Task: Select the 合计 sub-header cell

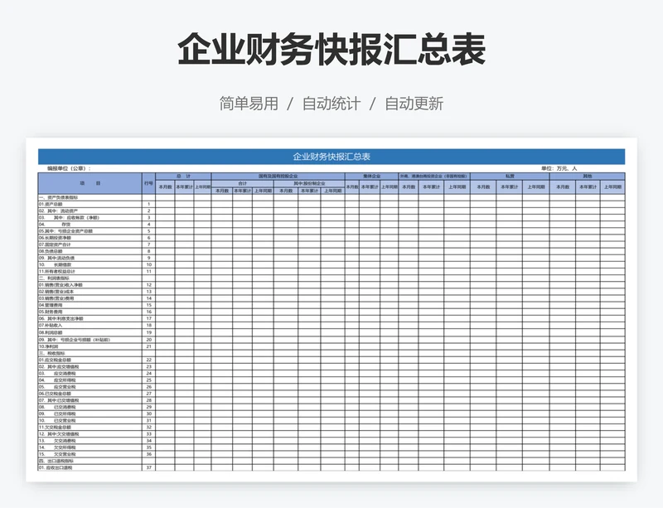Action: 243,184
